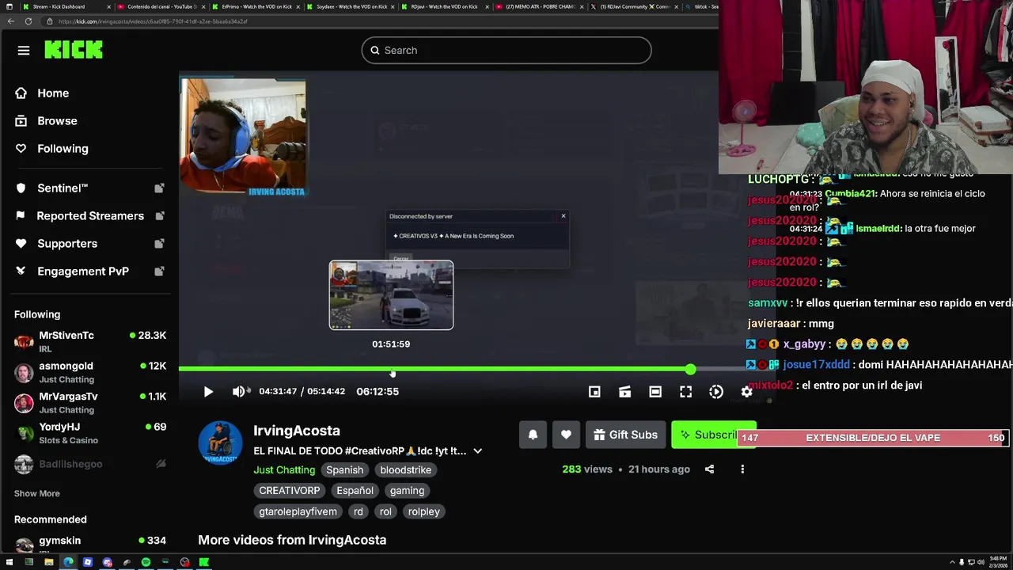
Task: Open playback speed control
Action: tap(716, 391)
